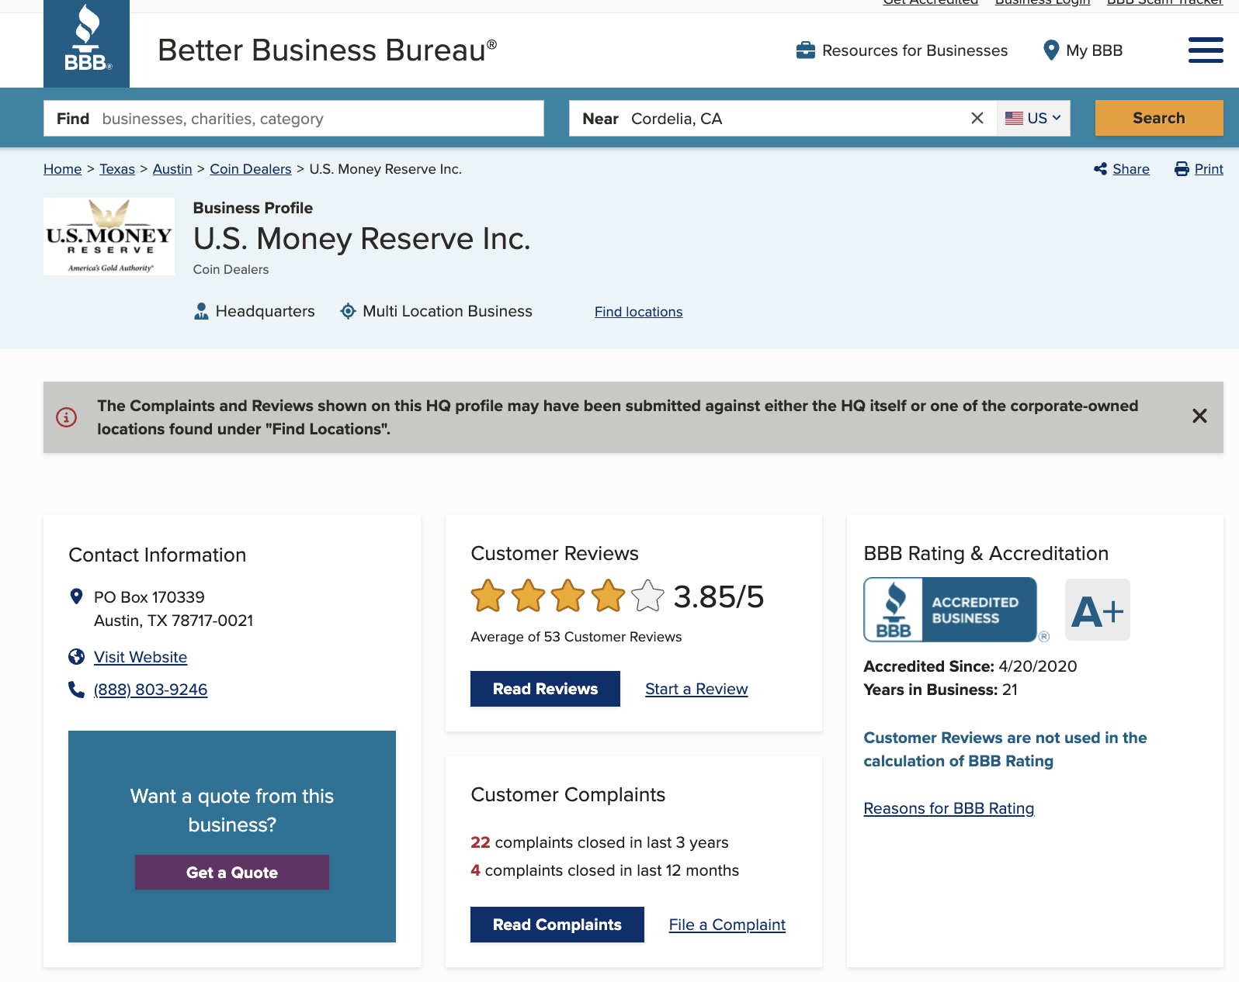Image resolution: width=1239 pixels, height=982 pixels.
Task: Click the 3.85/5 rating score
Action: [718, 596]
